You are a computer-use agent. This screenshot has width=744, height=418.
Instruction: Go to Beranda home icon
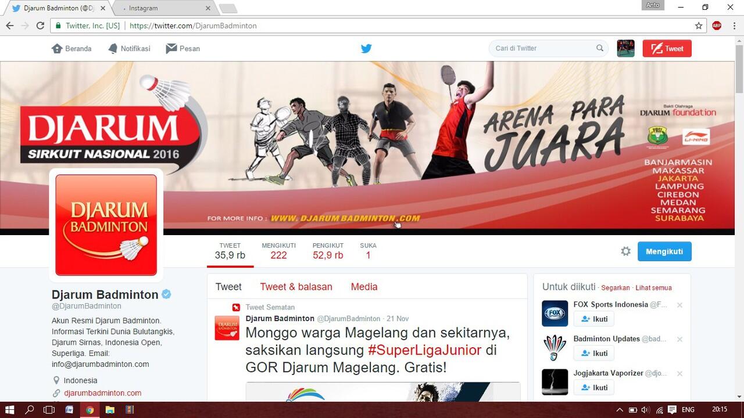tap(57, 48)
